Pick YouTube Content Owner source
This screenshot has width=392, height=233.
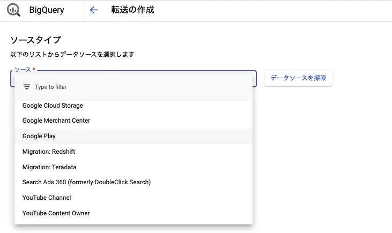click(x=134, y=213)
